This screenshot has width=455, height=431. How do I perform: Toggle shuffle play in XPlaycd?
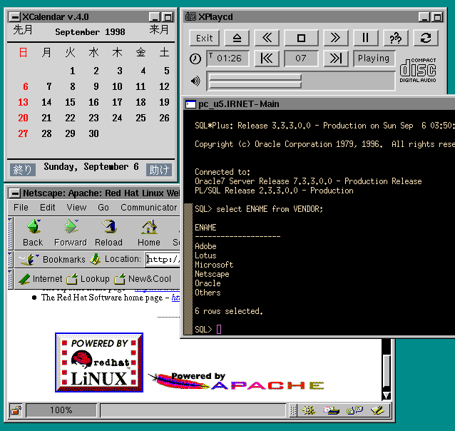click(x=396, y=38)
